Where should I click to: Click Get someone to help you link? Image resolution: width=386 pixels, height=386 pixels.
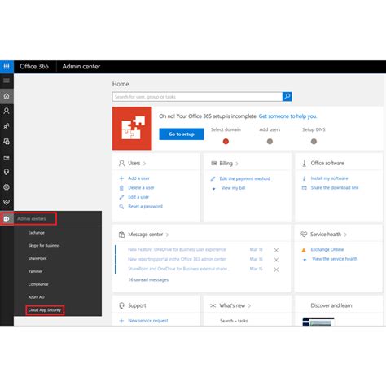click(x=287, y=116)
